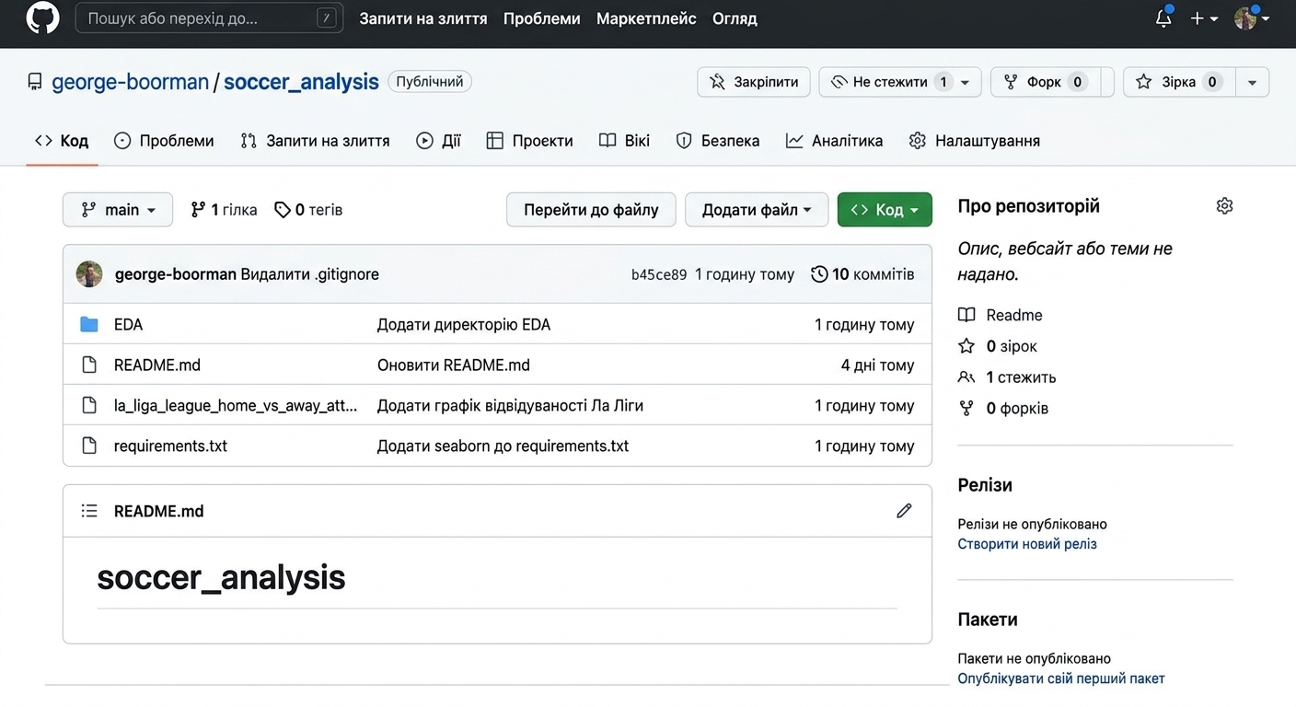The image size is (1296, 707).
Task: Open the README outline list icon
Action: tap(89, 511)
